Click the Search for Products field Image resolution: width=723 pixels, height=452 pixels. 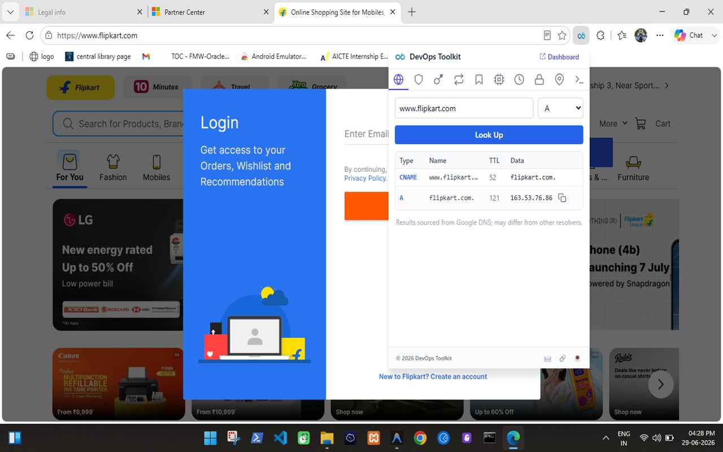(x=117, y=124)
